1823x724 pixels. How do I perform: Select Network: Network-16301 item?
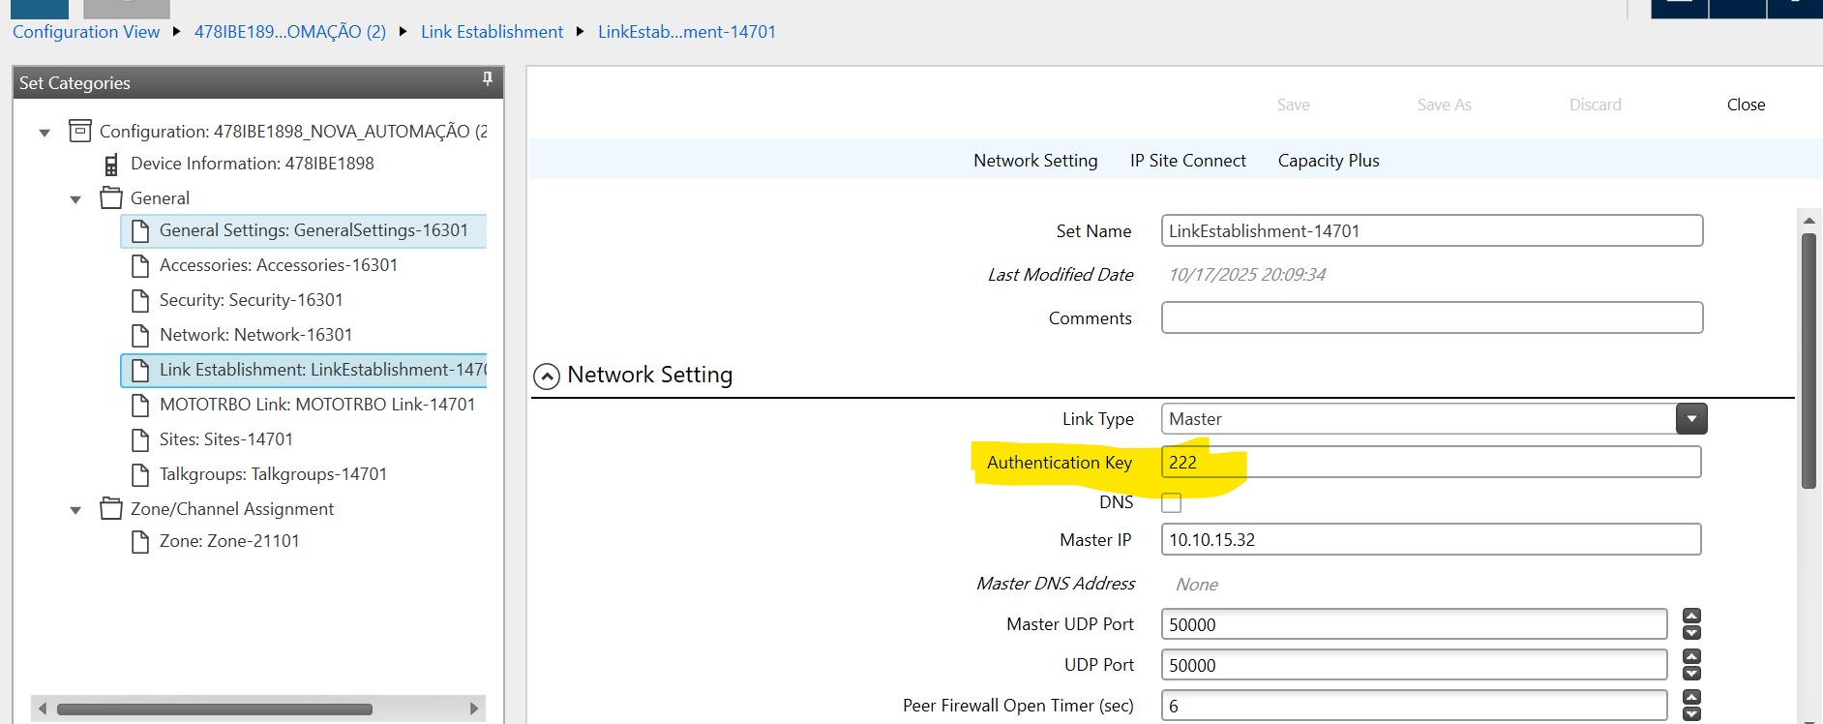tap(255, 335)
